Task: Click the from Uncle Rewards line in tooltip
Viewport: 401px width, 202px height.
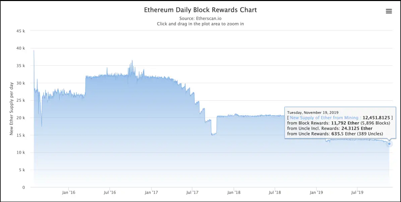Action: point(335,134)
